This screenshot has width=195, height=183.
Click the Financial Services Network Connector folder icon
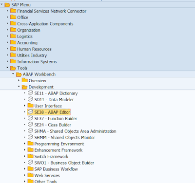point(13,11)
